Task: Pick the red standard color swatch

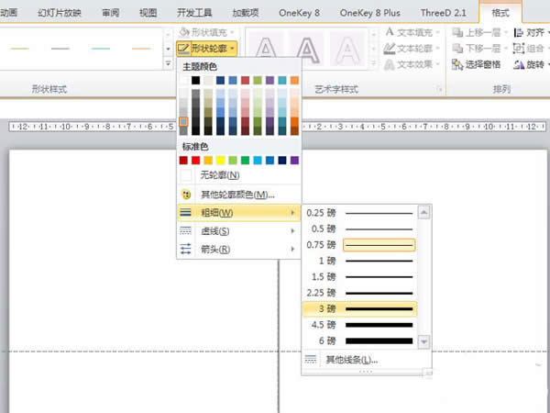Action: click(196, 161)
